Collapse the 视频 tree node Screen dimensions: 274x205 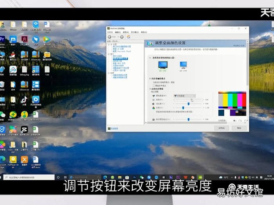(108, 73)
